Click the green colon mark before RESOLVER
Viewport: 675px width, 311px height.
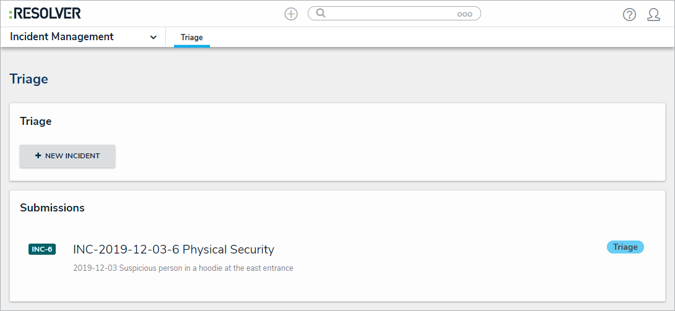(11, 14)
